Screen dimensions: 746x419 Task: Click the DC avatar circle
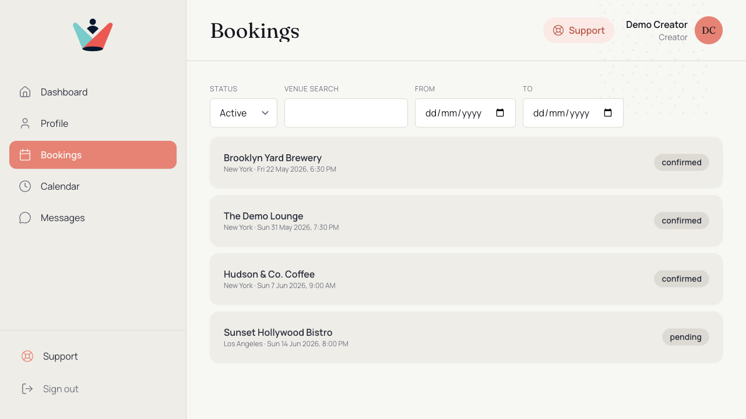[709, 30]
